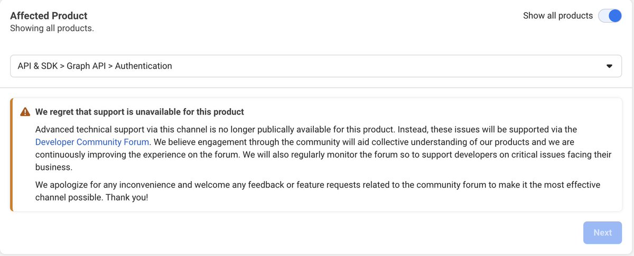Toggle off Show all products switch
634x256 pixels.
[610, 16]
